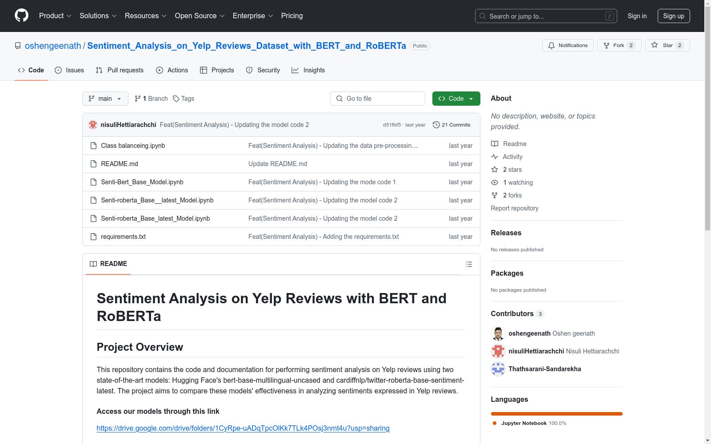Click the Star icon

click(655, 45)
